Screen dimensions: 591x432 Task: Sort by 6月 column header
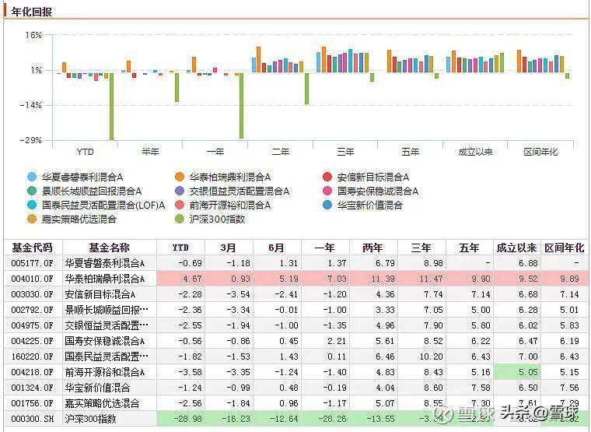[x=277, y=248]
